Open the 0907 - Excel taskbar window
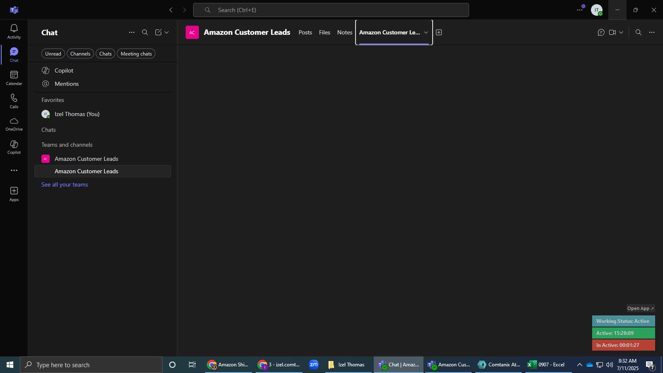This screenshot has height=373, width=663. (548, 365)
